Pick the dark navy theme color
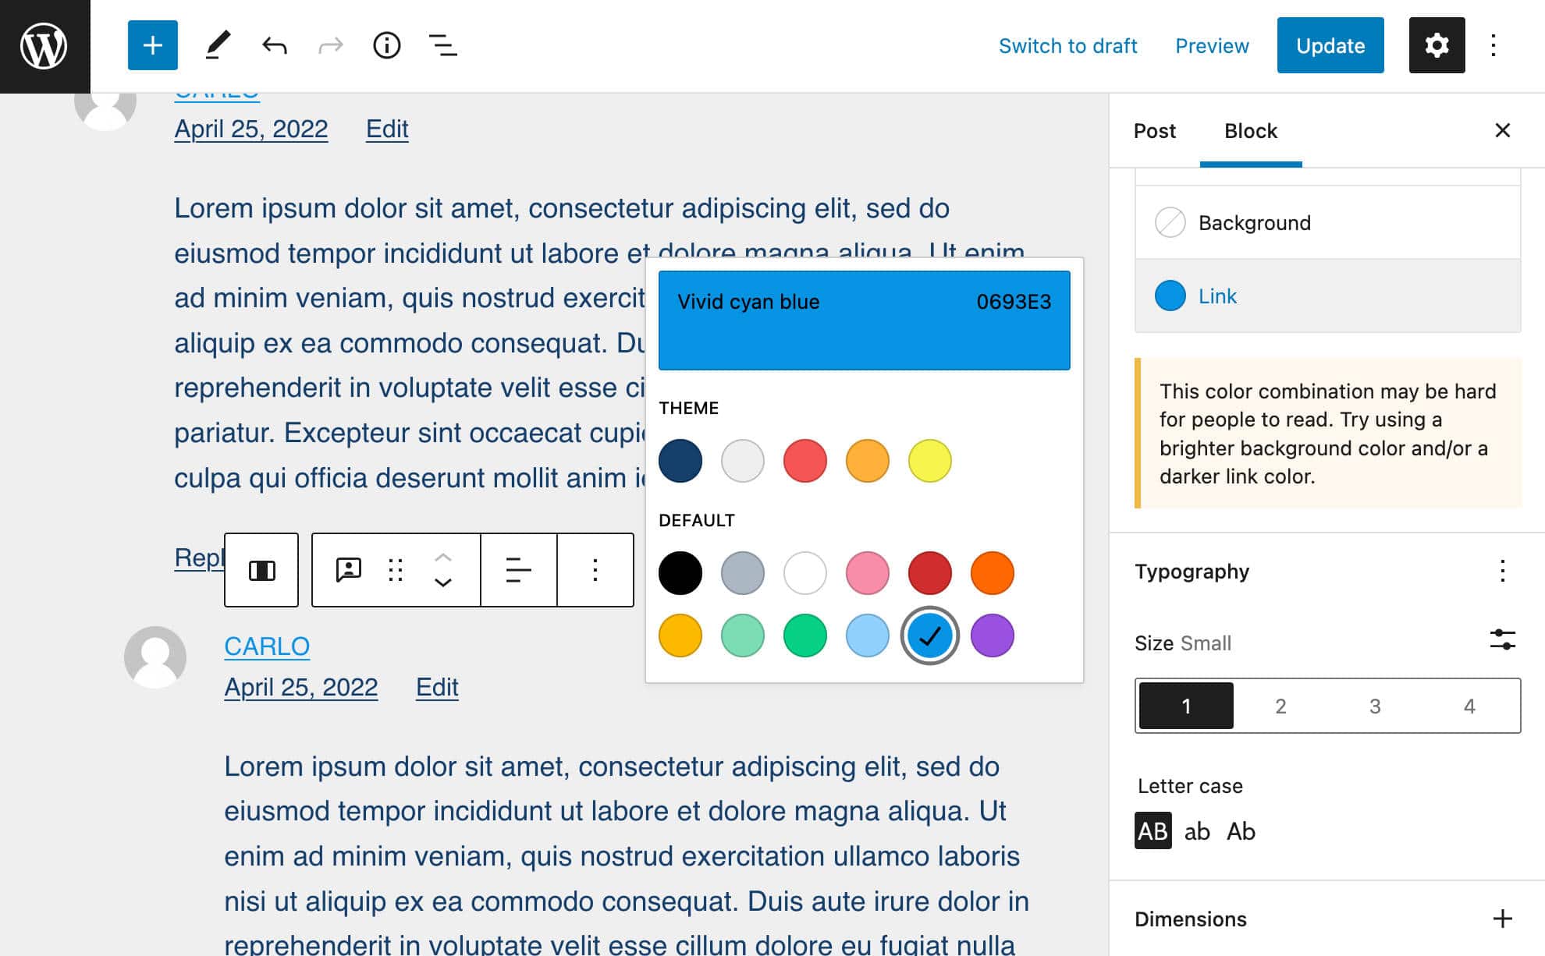This screenshot has width=1545, height=956. coord(680,461)
